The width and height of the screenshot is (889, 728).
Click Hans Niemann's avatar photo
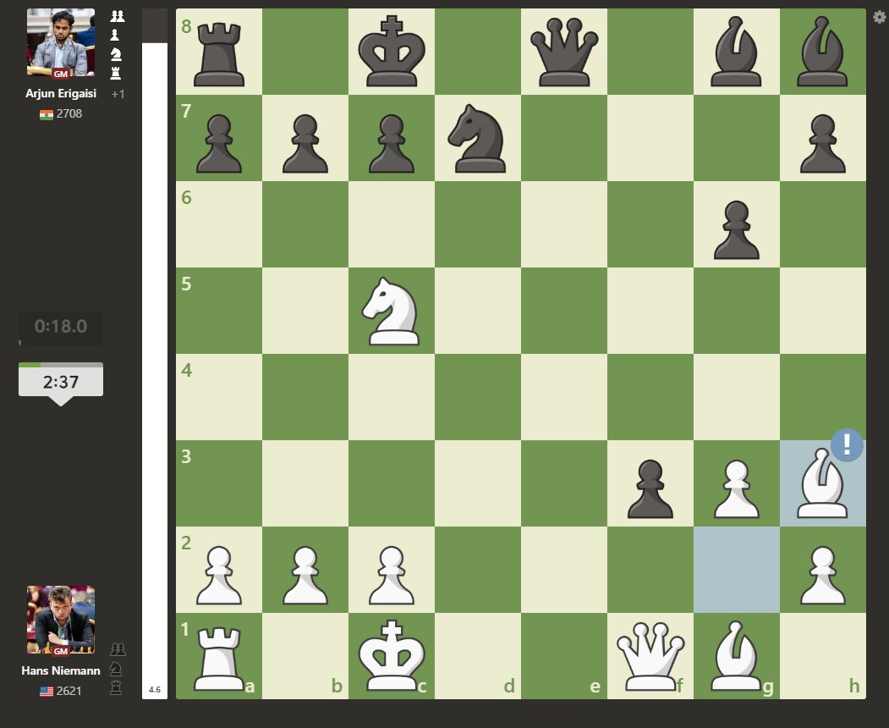click(59, 620)
